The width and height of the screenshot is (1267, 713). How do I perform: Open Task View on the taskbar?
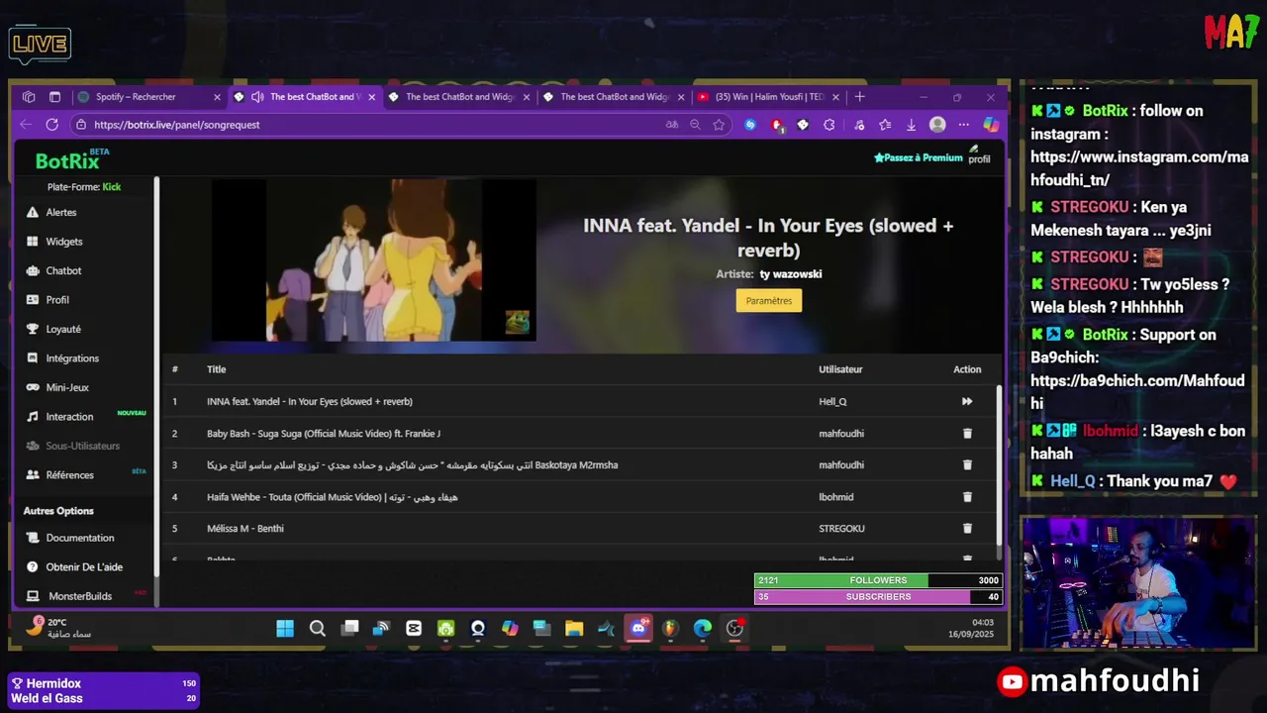(x=349, y=628)
